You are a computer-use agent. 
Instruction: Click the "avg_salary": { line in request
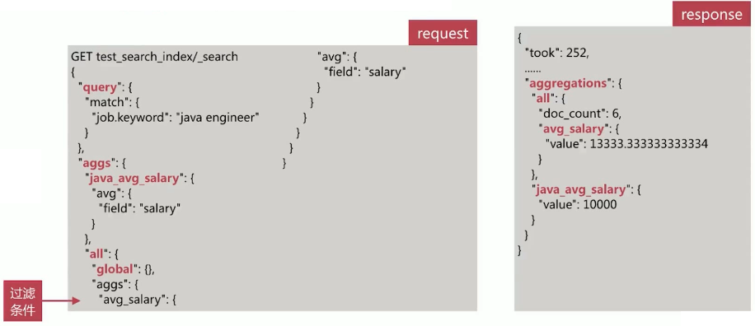pos(138,300)
